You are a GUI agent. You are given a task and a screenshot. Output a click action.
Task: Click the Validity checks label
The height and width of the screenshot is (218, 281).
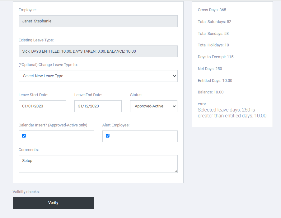(26, 192)
